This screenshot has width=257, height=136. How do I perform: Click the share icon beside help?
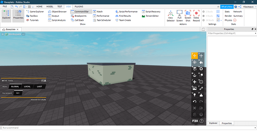coord(240,7)
